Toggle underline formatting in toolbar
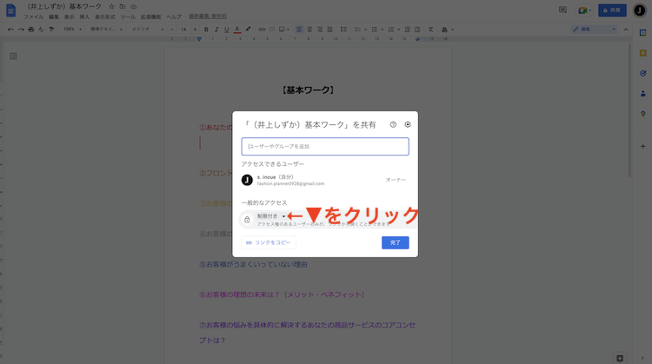This screenshot has width=652, height=364. (227, 29)
